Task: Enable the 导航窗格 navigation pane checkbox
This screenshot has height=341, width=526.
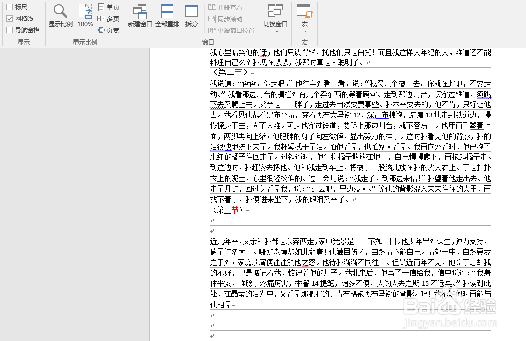Action: tap(10, 30)
